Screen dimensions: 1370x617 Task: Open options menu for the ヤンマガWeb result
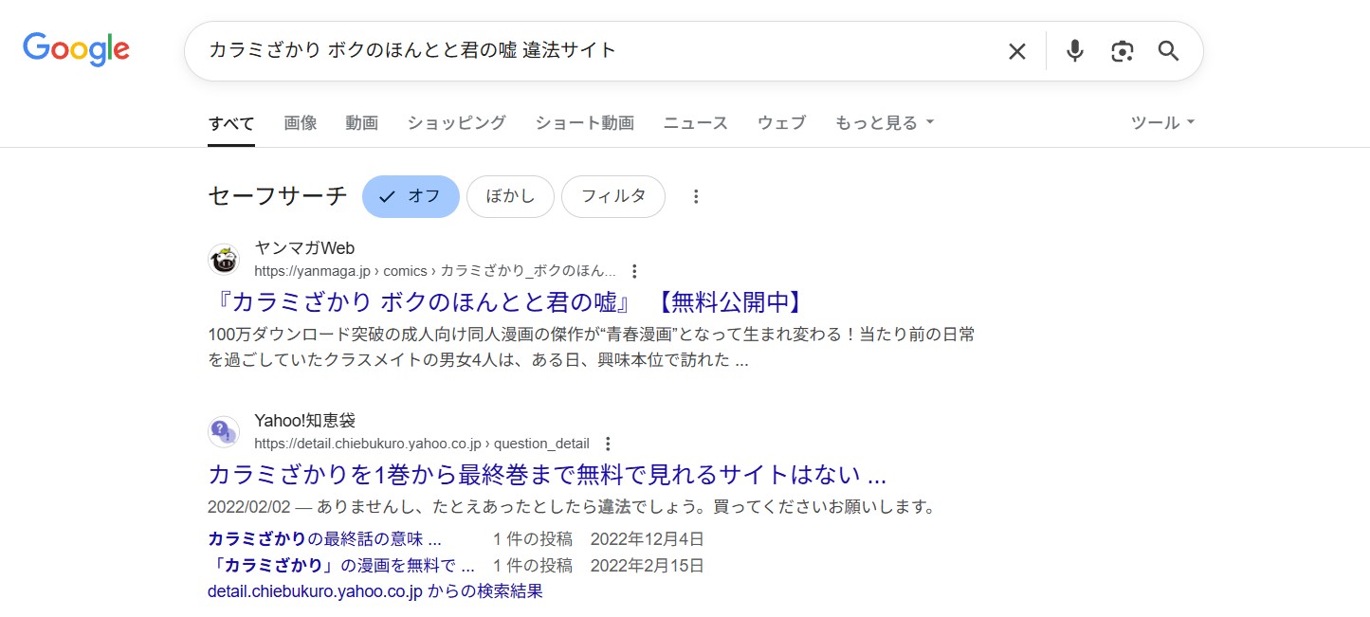(x=633, y=270)
